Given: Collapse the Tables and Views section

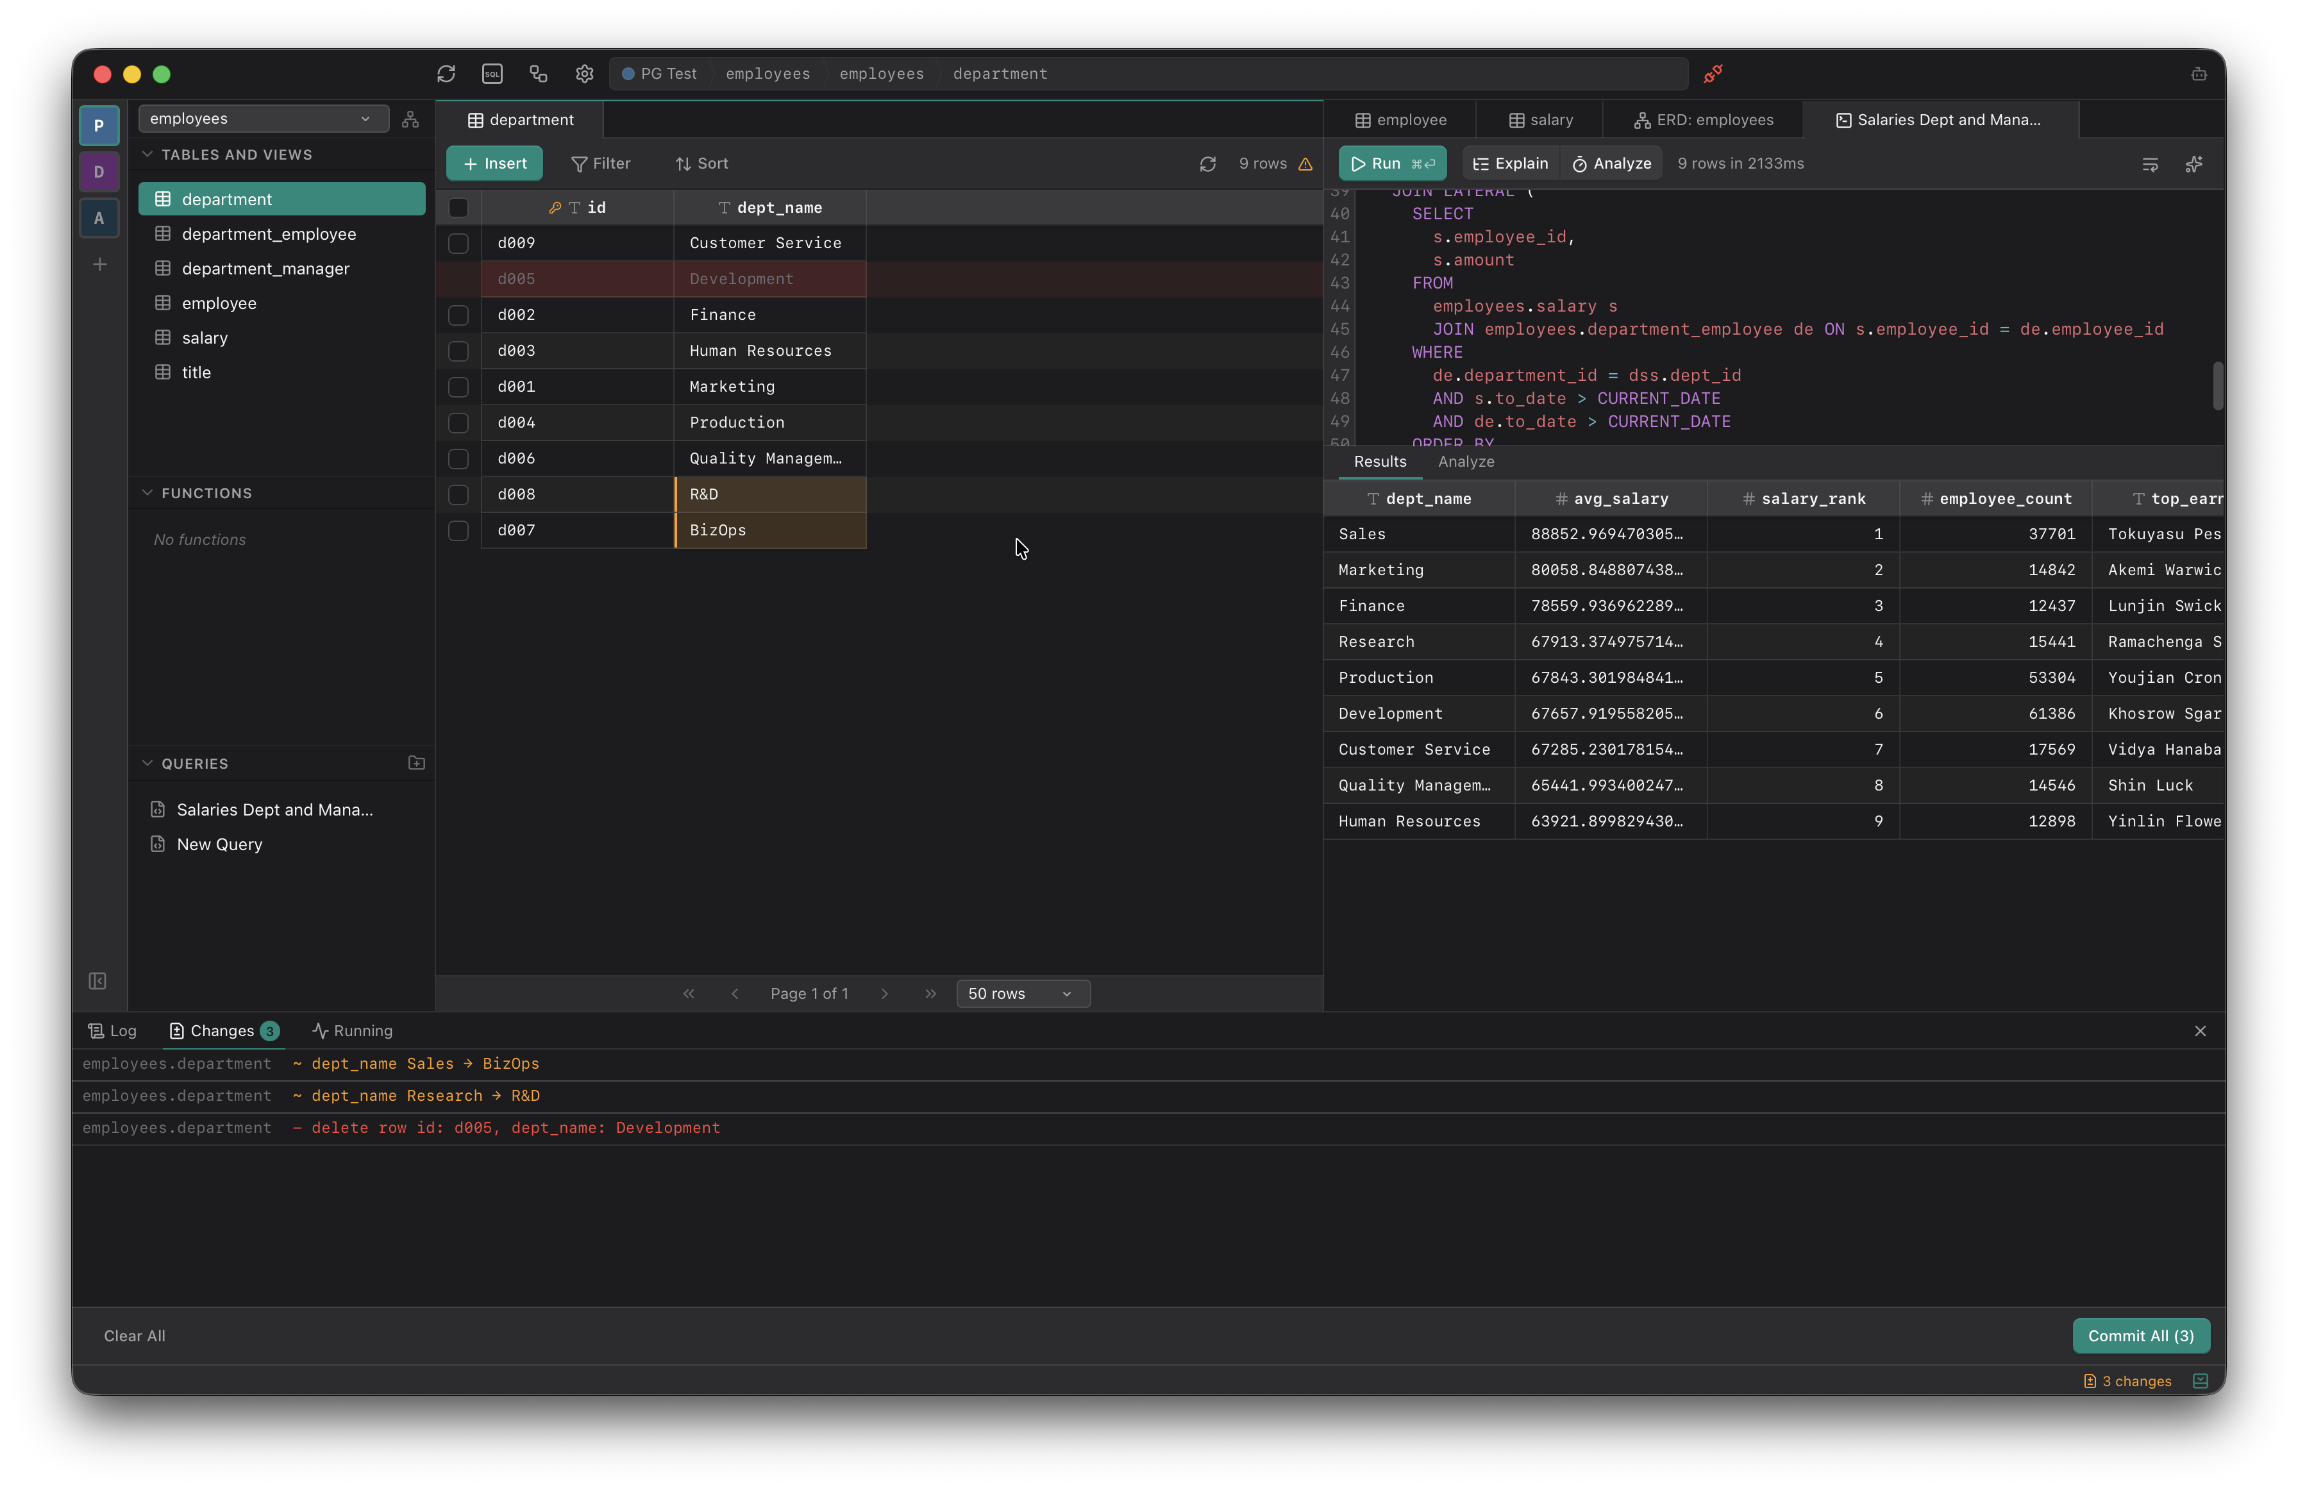Looking at the screenshot, I should (x=147, y=155).
